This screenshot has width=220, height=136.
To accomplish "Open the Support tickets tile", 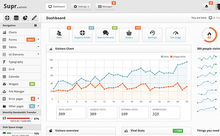I will (x=82, y=35).
